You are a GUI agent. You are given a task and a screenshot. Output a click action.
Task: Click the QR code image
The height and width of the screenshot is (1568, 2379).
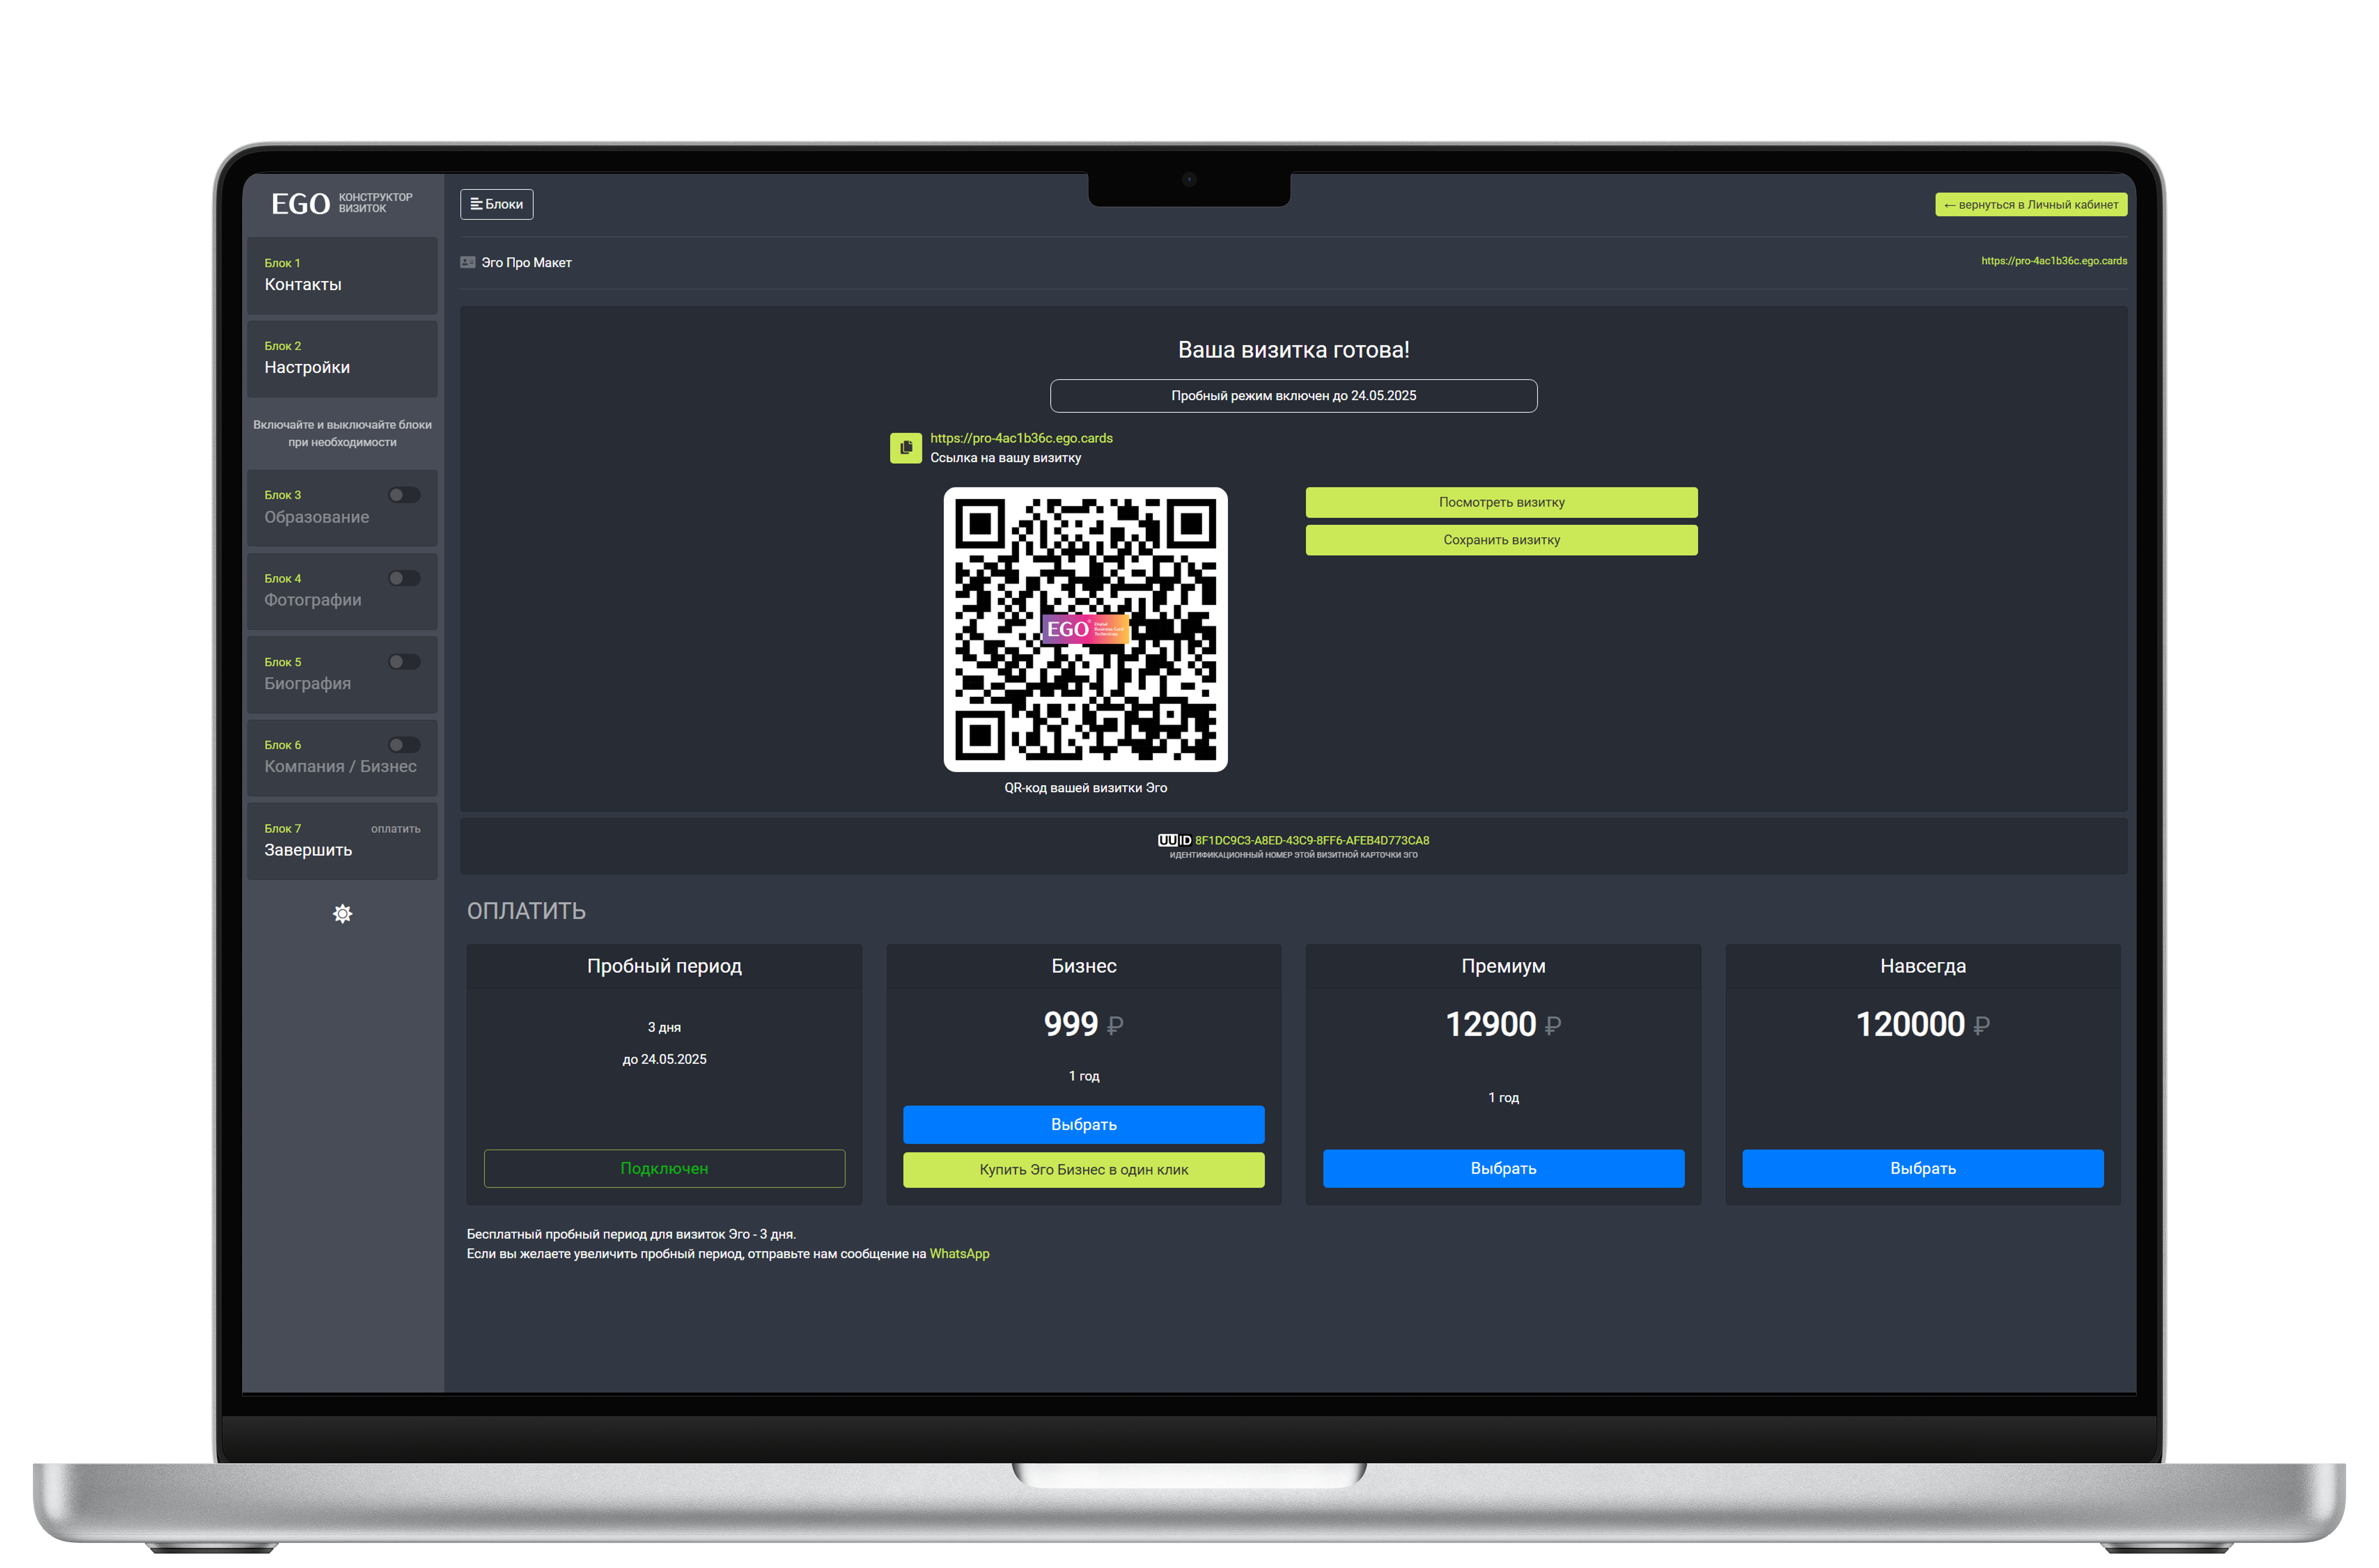coord(1085,629)
